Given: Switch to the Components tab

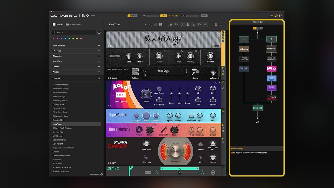Looking at the screenshot, I should coord(74,25).
